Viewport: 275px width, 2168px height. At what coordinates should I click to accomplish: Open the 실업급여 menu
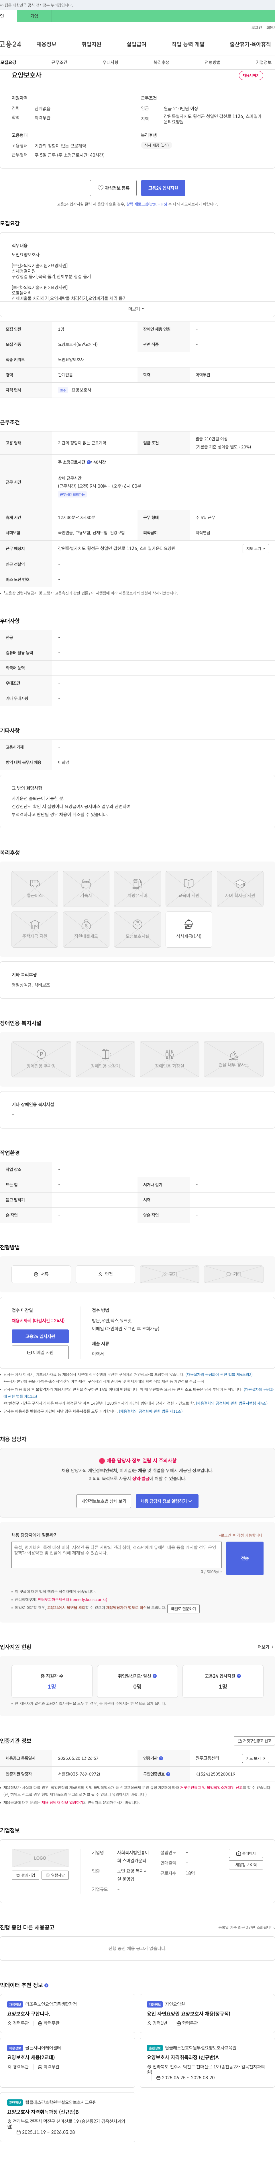tap(136, 44)
